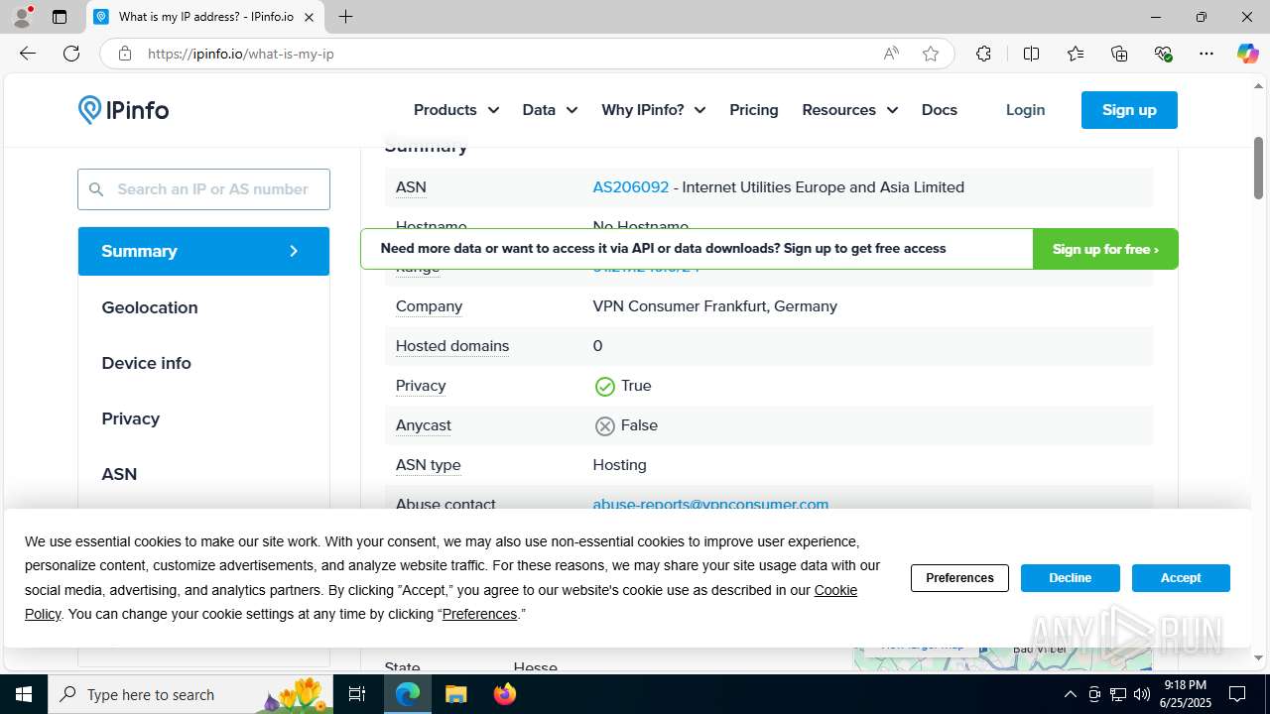This screenshot has height=714, width=1270.
Task: Click the Hosted domains label
Action: [452, 346]
